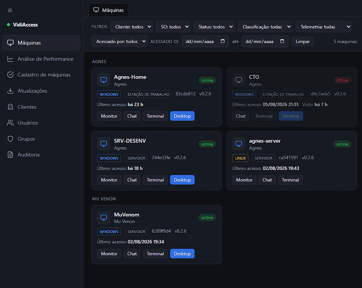Open the Acessado por: todos dropdown
The height and width of the screenshot is (288, 362).
(119, 42)
